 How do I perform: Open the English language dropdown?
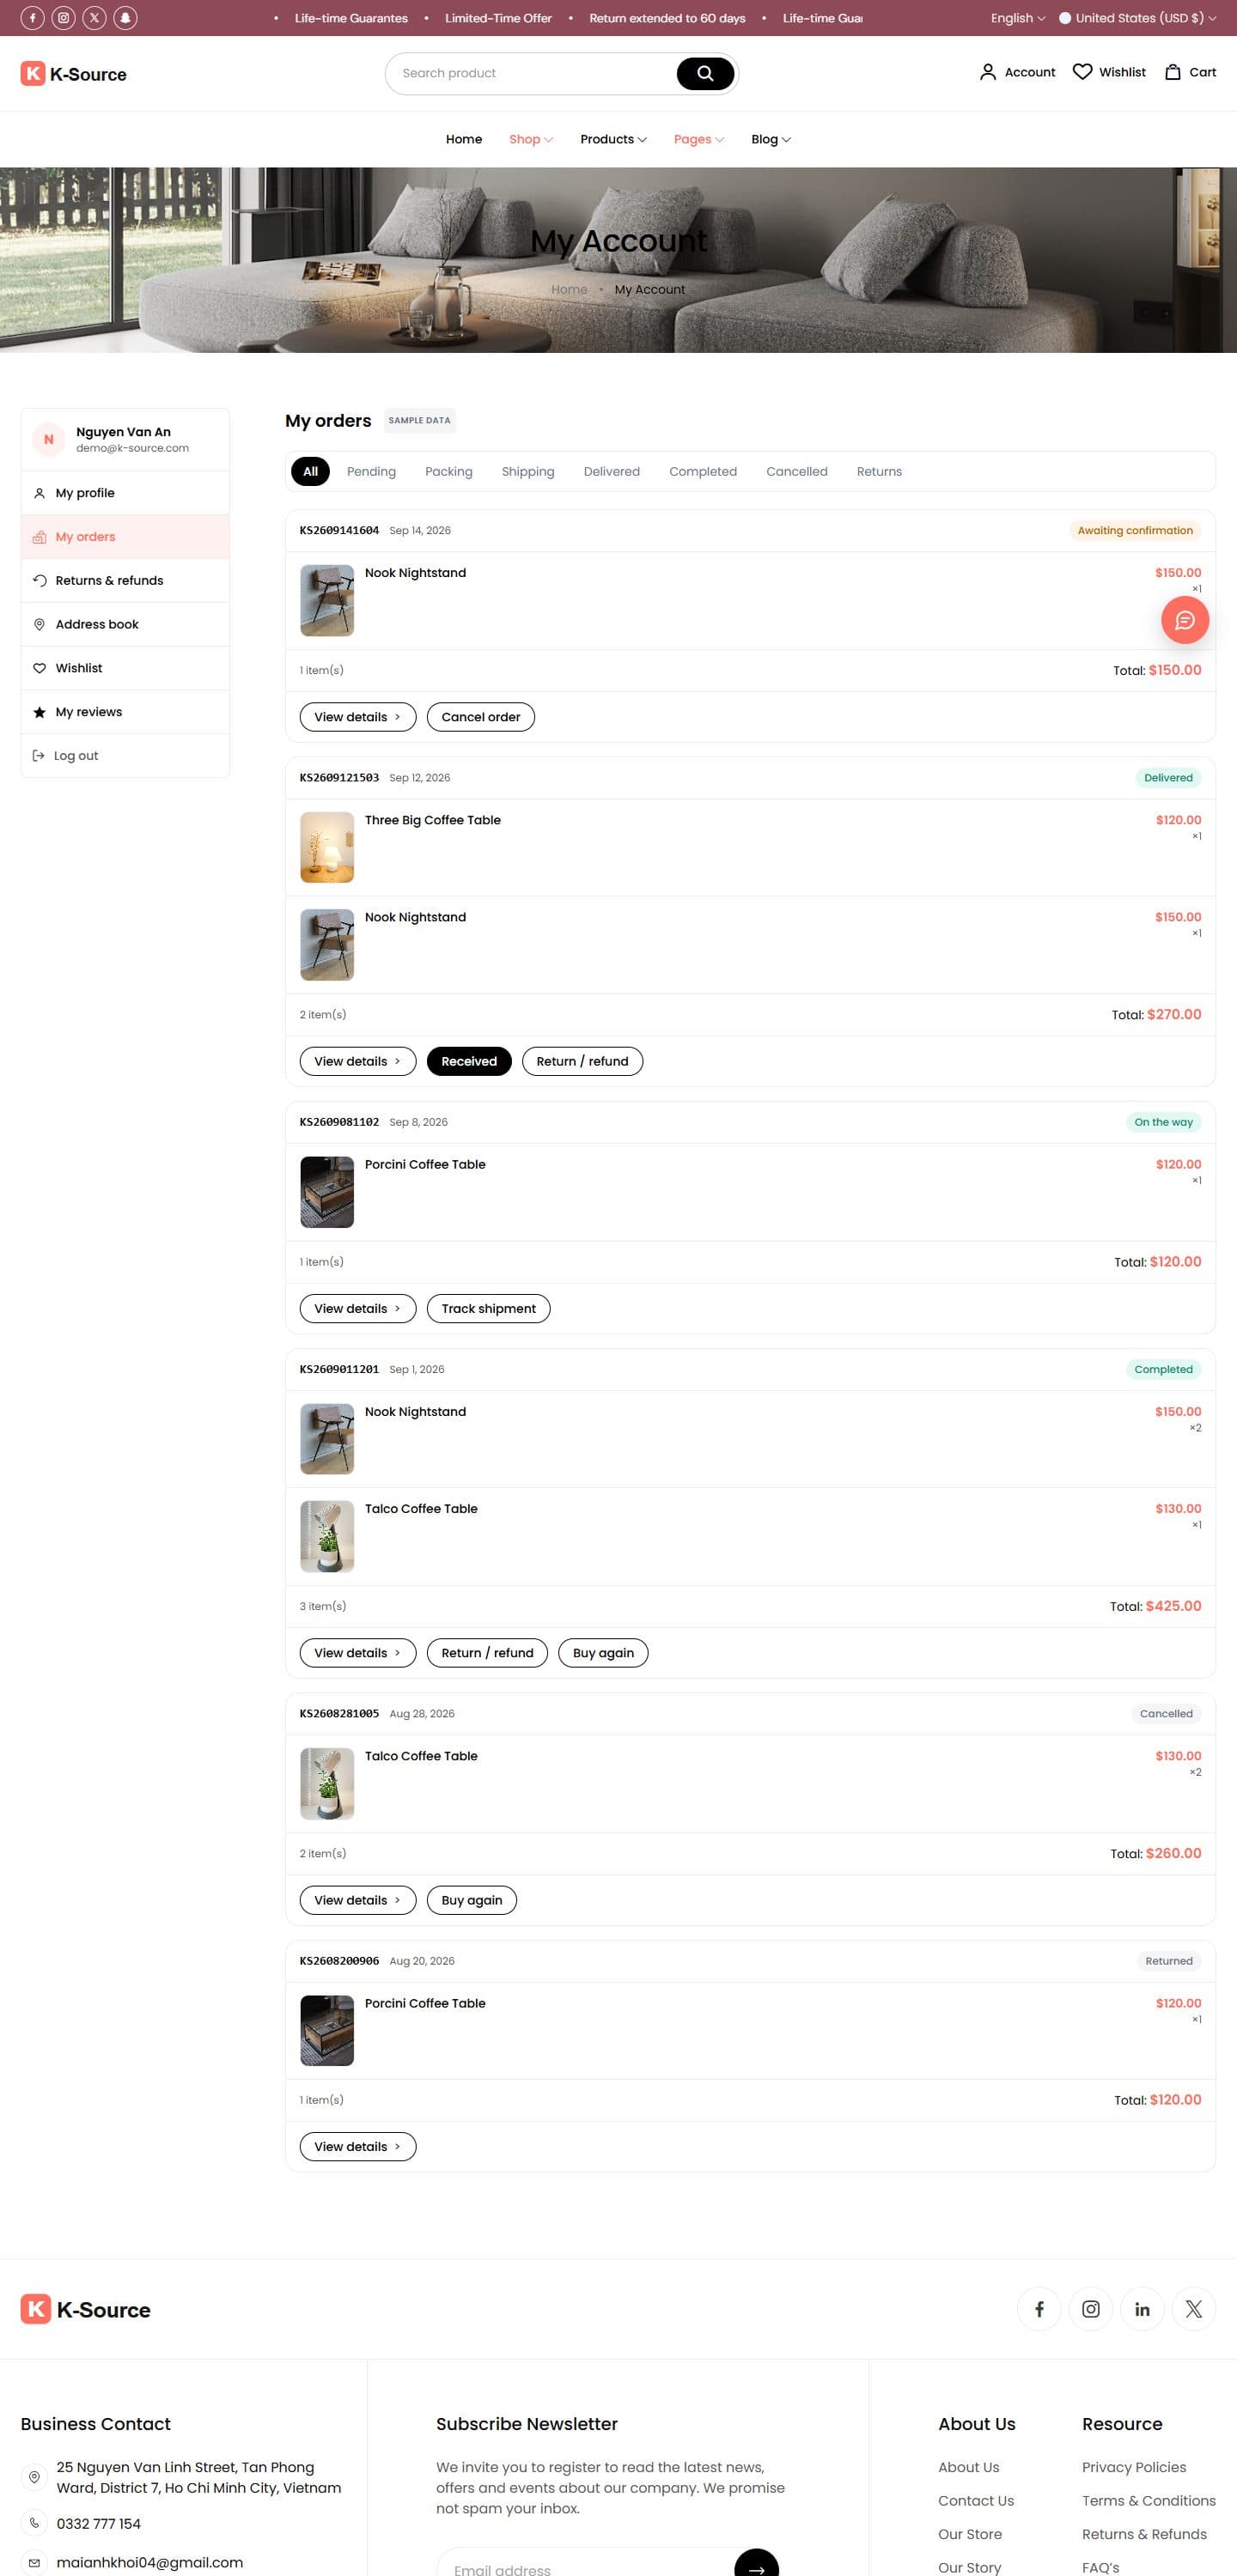(x=1017, y=18)
